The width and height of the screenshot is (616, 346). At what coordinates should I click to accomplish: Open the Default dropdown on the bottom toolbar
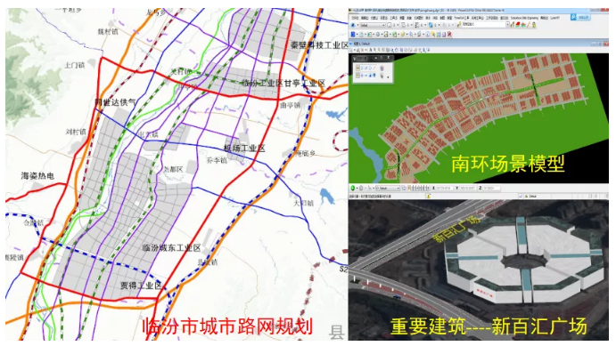pos(388,188)
